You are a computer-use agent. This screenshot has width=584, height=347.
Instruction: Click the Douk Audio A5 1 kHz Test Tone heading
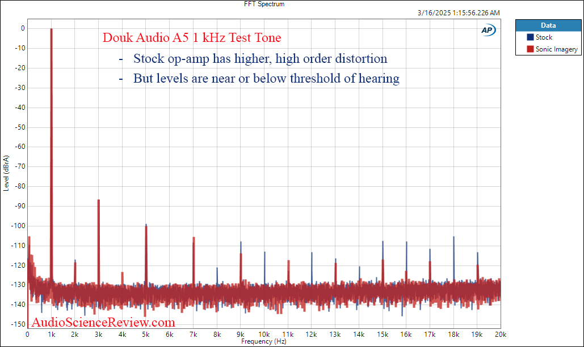pos(192,37)
